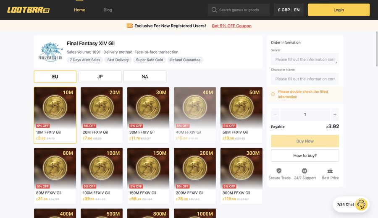The image size is (378, 218).
Task: Select the JP region tab
Action: click(x=100, y=77)
